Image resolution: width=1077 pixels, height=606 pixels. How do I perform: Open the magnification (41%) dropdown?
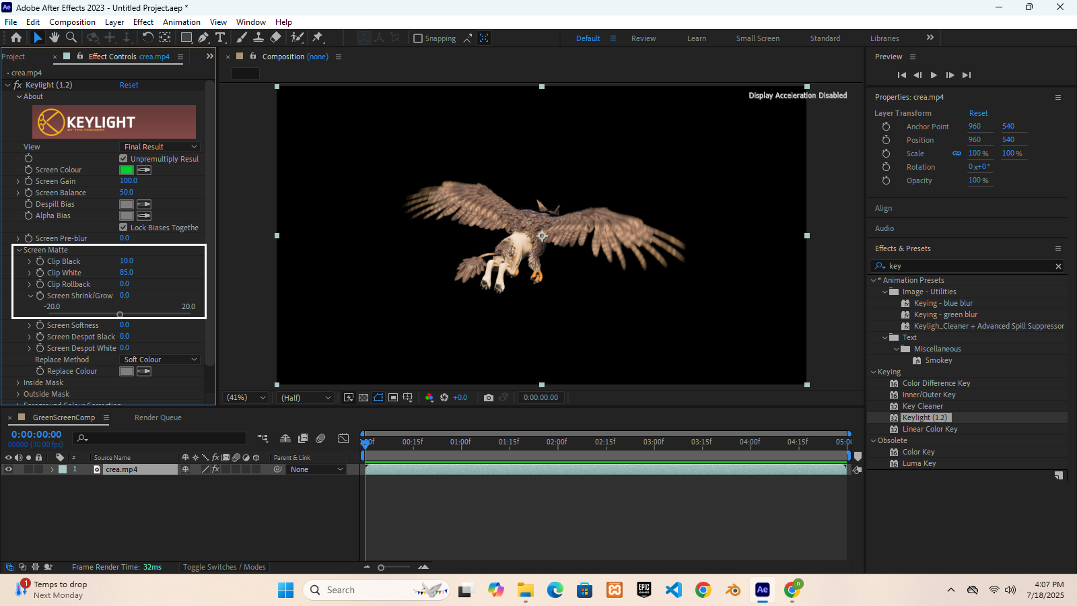tap(246, 398)
